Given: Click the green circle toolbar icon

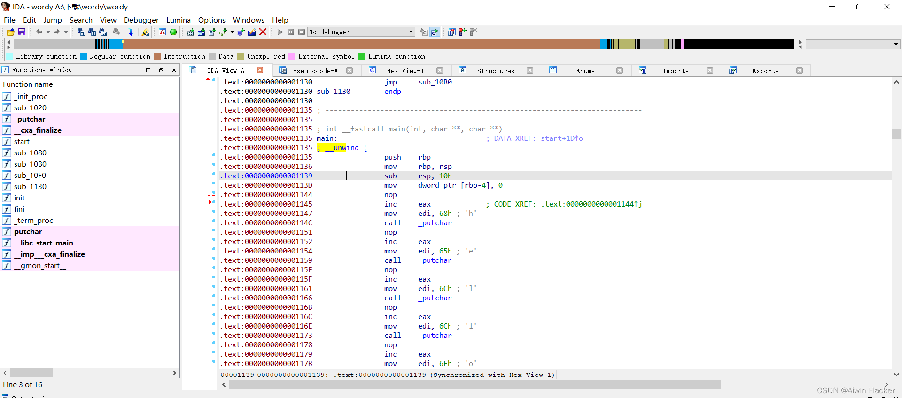Looking at the screenshot, I should [x=173, y=32].
